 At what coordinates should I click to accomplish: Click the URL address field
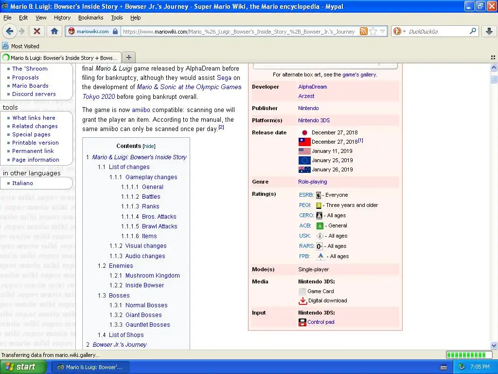(x=239, y=32)
